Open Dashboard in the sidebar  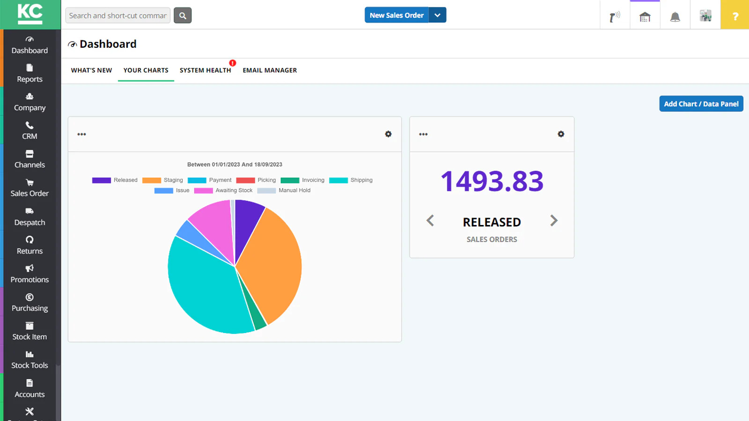[x=29, y=45]
